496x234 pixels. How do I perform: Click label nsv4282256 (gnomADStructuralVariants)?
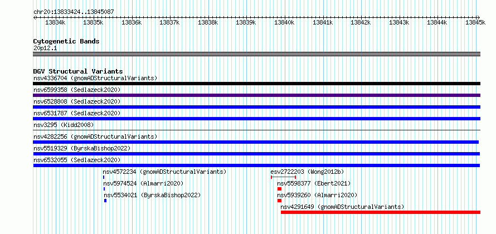click(x=95, y=136)
